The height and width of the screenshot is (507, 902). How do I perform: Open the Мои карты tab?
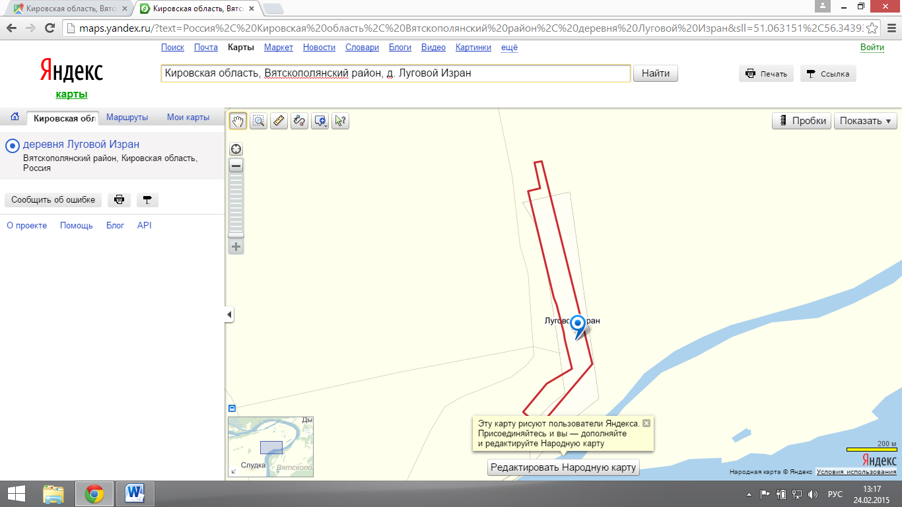tap(188, 118)
